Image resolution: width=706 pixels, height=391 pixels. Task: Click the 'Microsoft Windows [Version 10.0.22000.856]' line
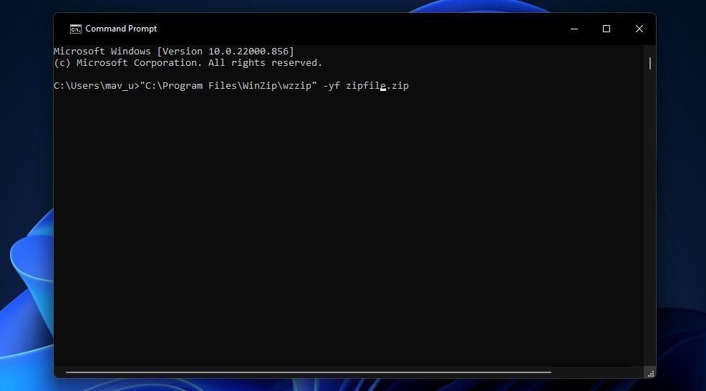tap(174, 52)
